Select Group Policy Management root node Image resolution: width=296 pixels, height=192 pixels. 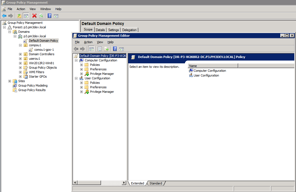pyautogui.click(x=25, y=23)
